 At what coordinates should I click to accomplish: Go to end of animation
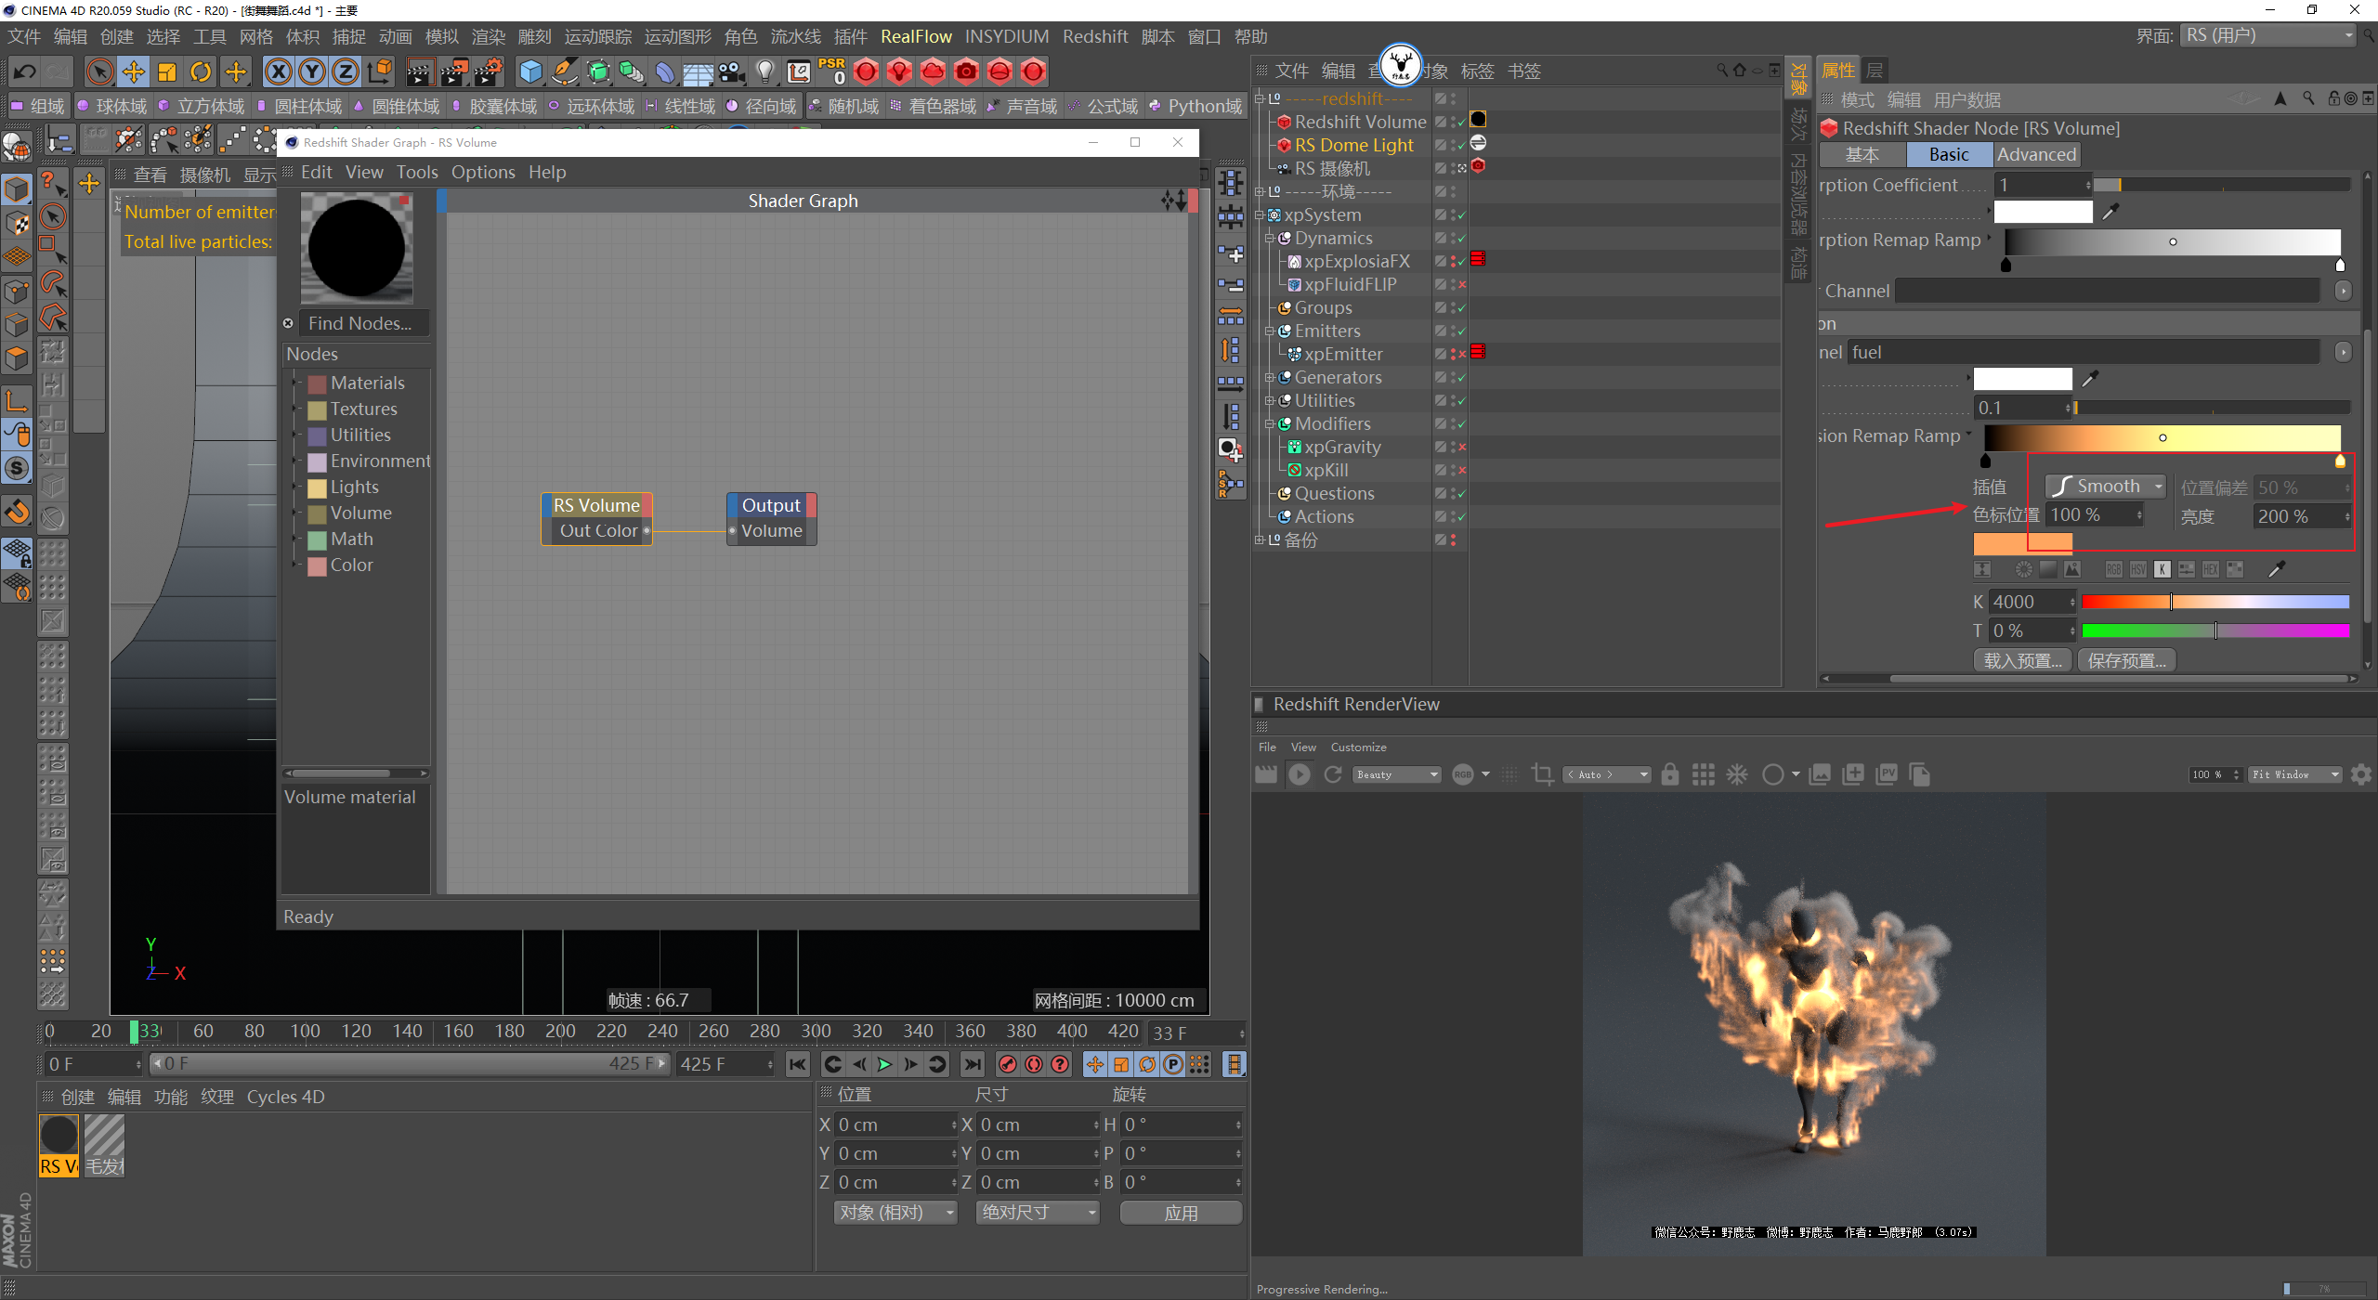(972, 1064)
